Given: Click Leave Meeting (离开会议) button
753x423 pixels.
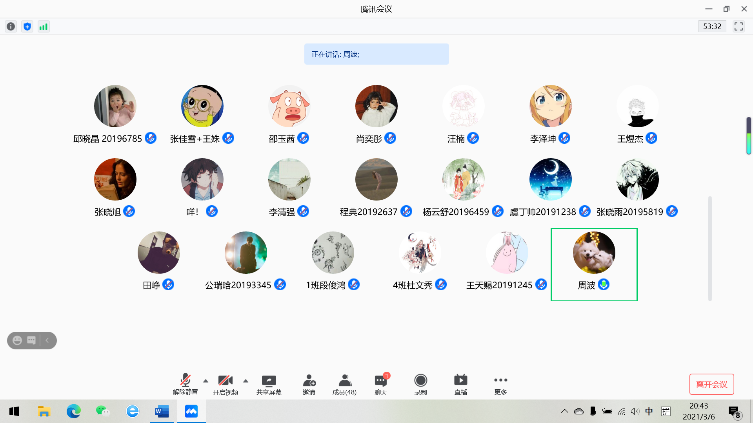Looking at the screenshot, I should coord(711,384).
